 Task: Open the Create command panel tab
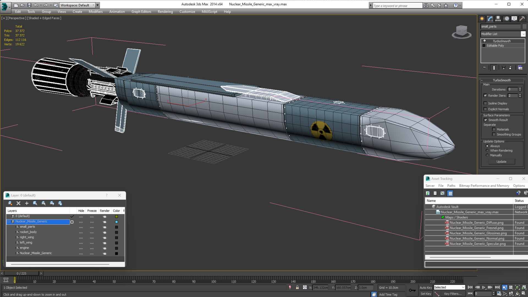coord(482,19)
